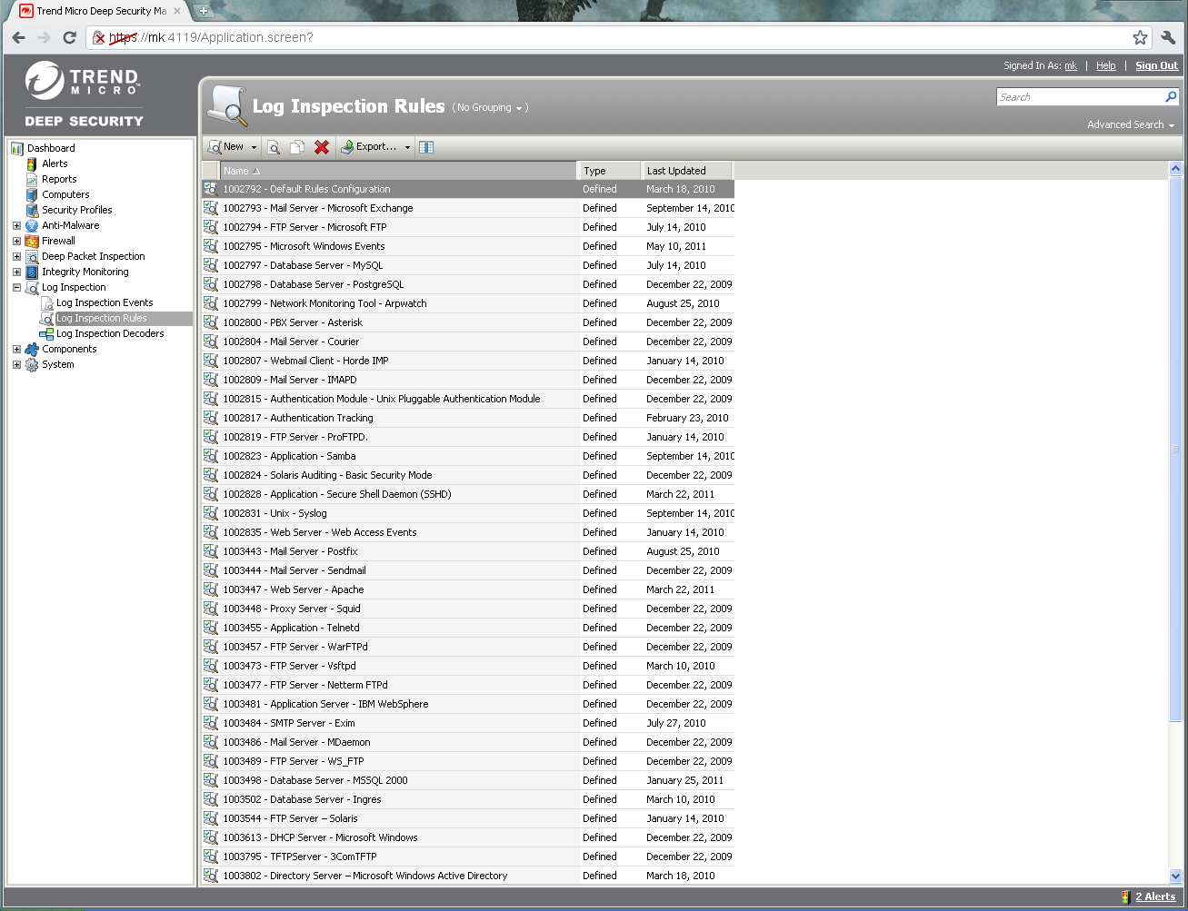This screenshot has width=1188, height=911.
Task: Select Log Inspection Rules in the tree
Action: [102, 318]
